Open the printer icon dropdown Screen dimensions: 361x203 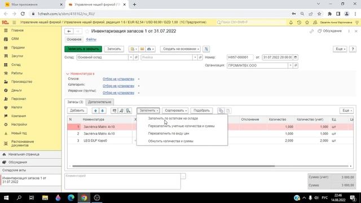(151, 49)
